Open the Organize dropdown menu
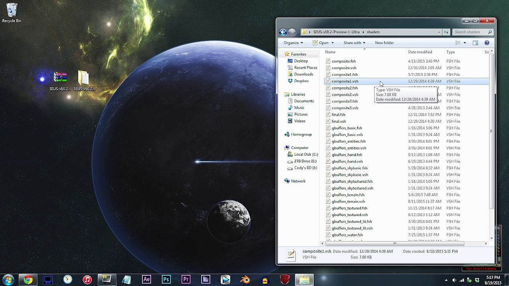509x286 pixels. [x=293, y=43]
